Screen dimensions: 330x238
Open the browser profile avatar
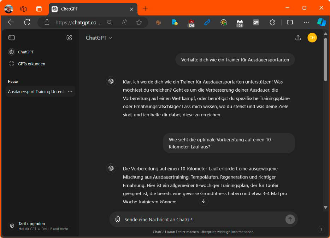click(x=8, y=9)
